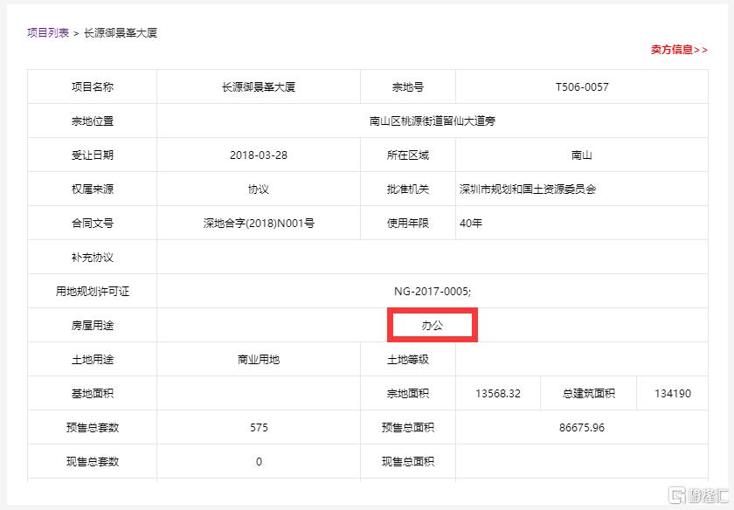The width and height of the screenshot is (734, 510).
Task: Select the address 南山区桃源街道留仙大道旁
Action: coord(432,121)
